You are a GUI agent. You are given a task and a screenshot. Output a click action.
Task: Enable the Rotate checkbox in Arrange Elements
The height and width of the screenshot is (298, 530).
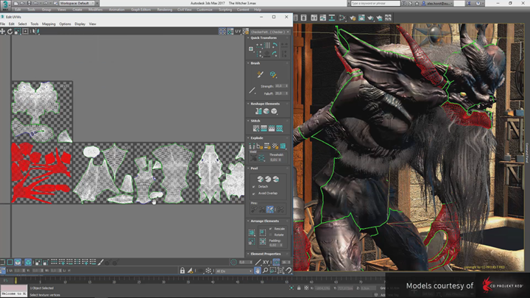[271, 235]
